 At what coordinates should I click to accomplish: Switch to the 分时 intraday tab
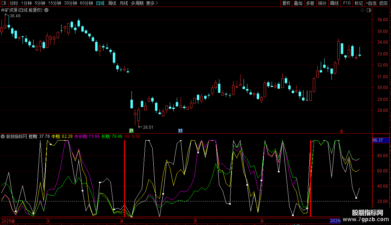[x=13, y=3]
